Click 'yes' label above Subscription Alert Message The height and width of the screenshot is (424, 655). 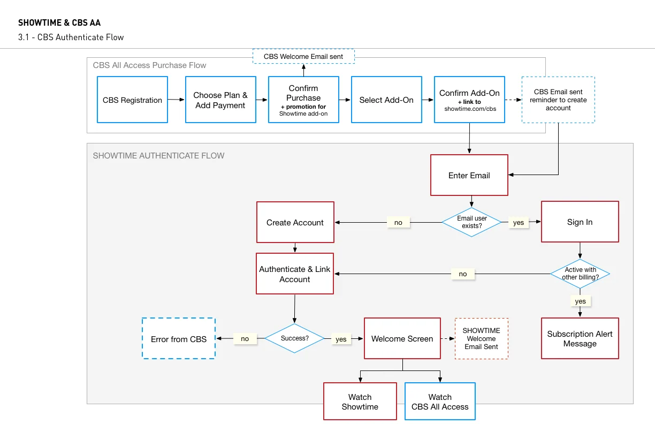click(x=581, y=301)
